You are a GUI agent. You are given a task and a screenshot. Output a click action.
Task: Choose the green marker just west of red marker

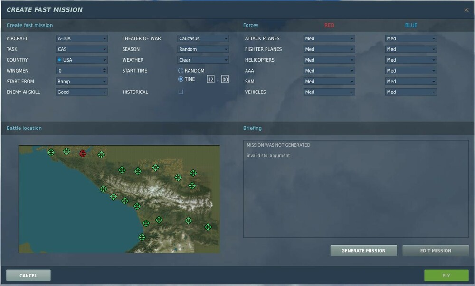[x=66, y=151]
